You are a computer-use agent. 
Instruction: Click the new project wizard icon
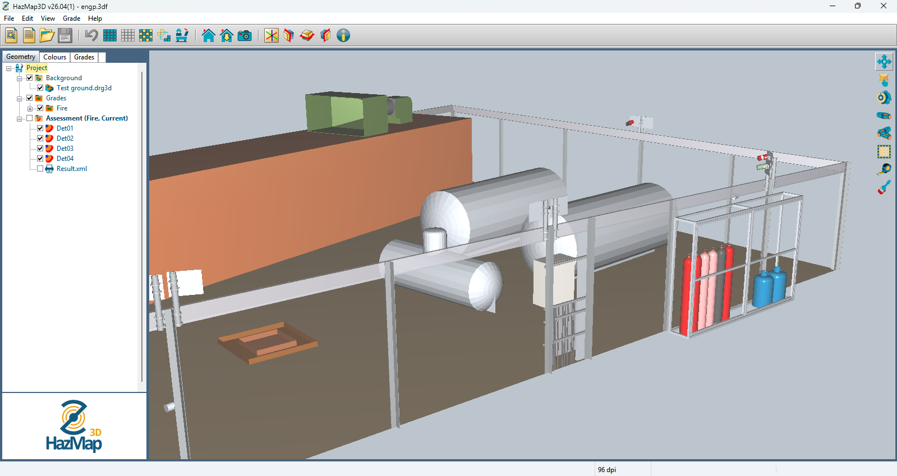tap(11, 35)
